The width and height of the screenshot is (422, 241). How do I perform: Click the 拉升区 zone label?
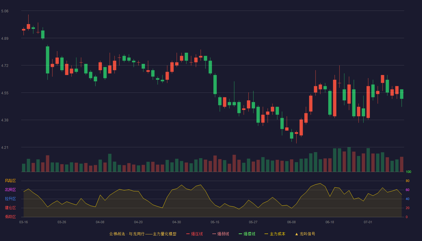[x=10, y=199]
